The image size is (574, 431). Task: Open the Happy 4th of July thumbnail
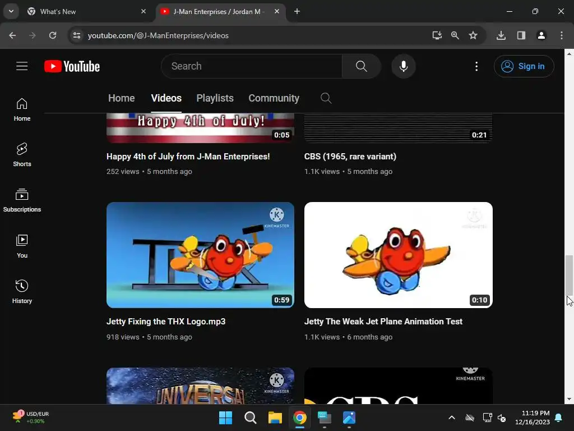[x=200, y=128]
